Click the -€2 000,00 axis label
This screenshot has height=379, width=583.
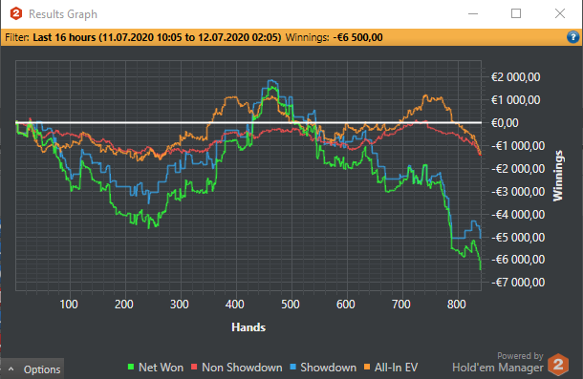point(518,169)
